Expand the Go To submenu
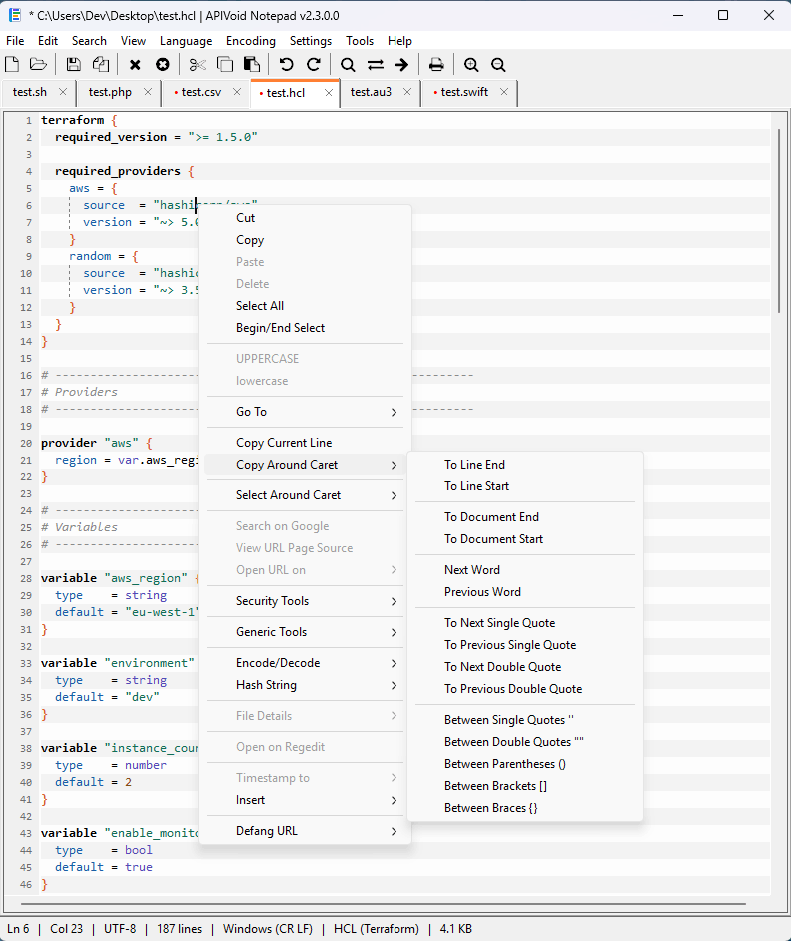This screenshot has height=941, width=791. [x=305, y=412]
